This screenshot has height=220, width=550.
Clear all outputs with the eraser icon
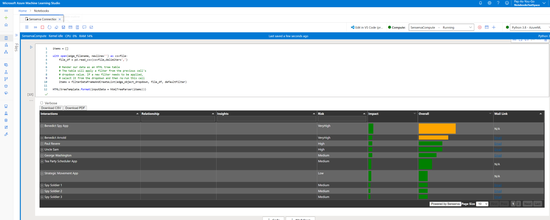(x=56, y=27)
